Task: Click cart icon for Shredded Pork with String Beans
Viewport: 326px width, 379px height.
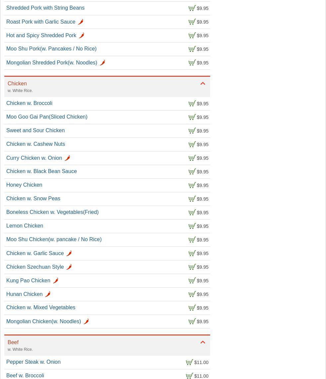Action: [x=192, y=8]
